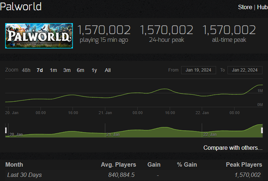This screenshot has width=268, height=181.
Task: Open Compare with others link
Action: (233, 148)
